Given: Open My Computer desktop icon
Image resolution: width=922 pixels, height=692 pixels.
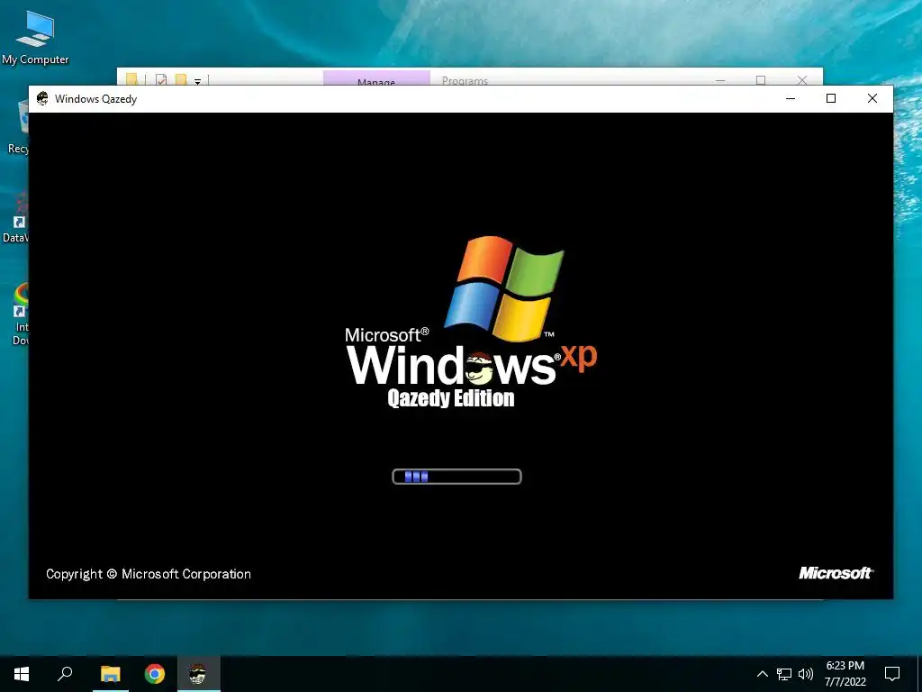Looking at the screenshot, I should pos(35,36).
